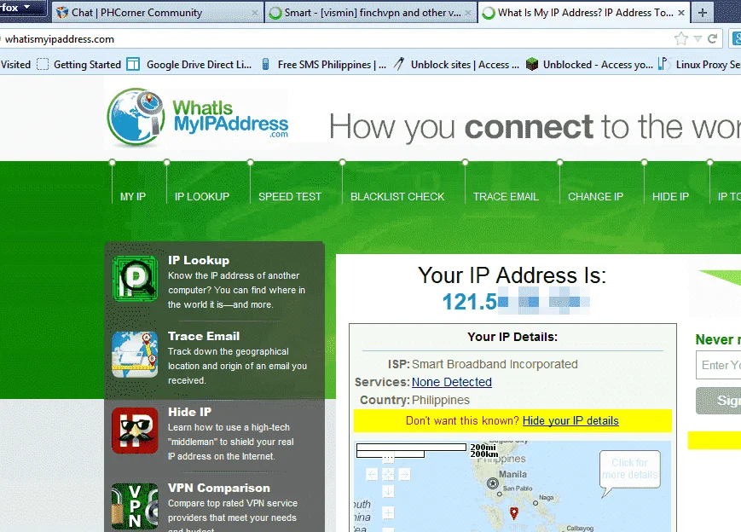The width and height of the screenshot is (741, 532).
Task: Pan the map left with arrow button
Action: click(x=372, y=474)
